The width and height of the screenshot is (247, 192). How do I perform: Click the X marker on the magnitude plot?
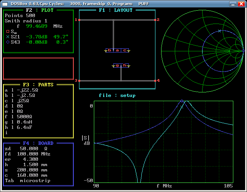pyautogui.click(x=182, y=107)
